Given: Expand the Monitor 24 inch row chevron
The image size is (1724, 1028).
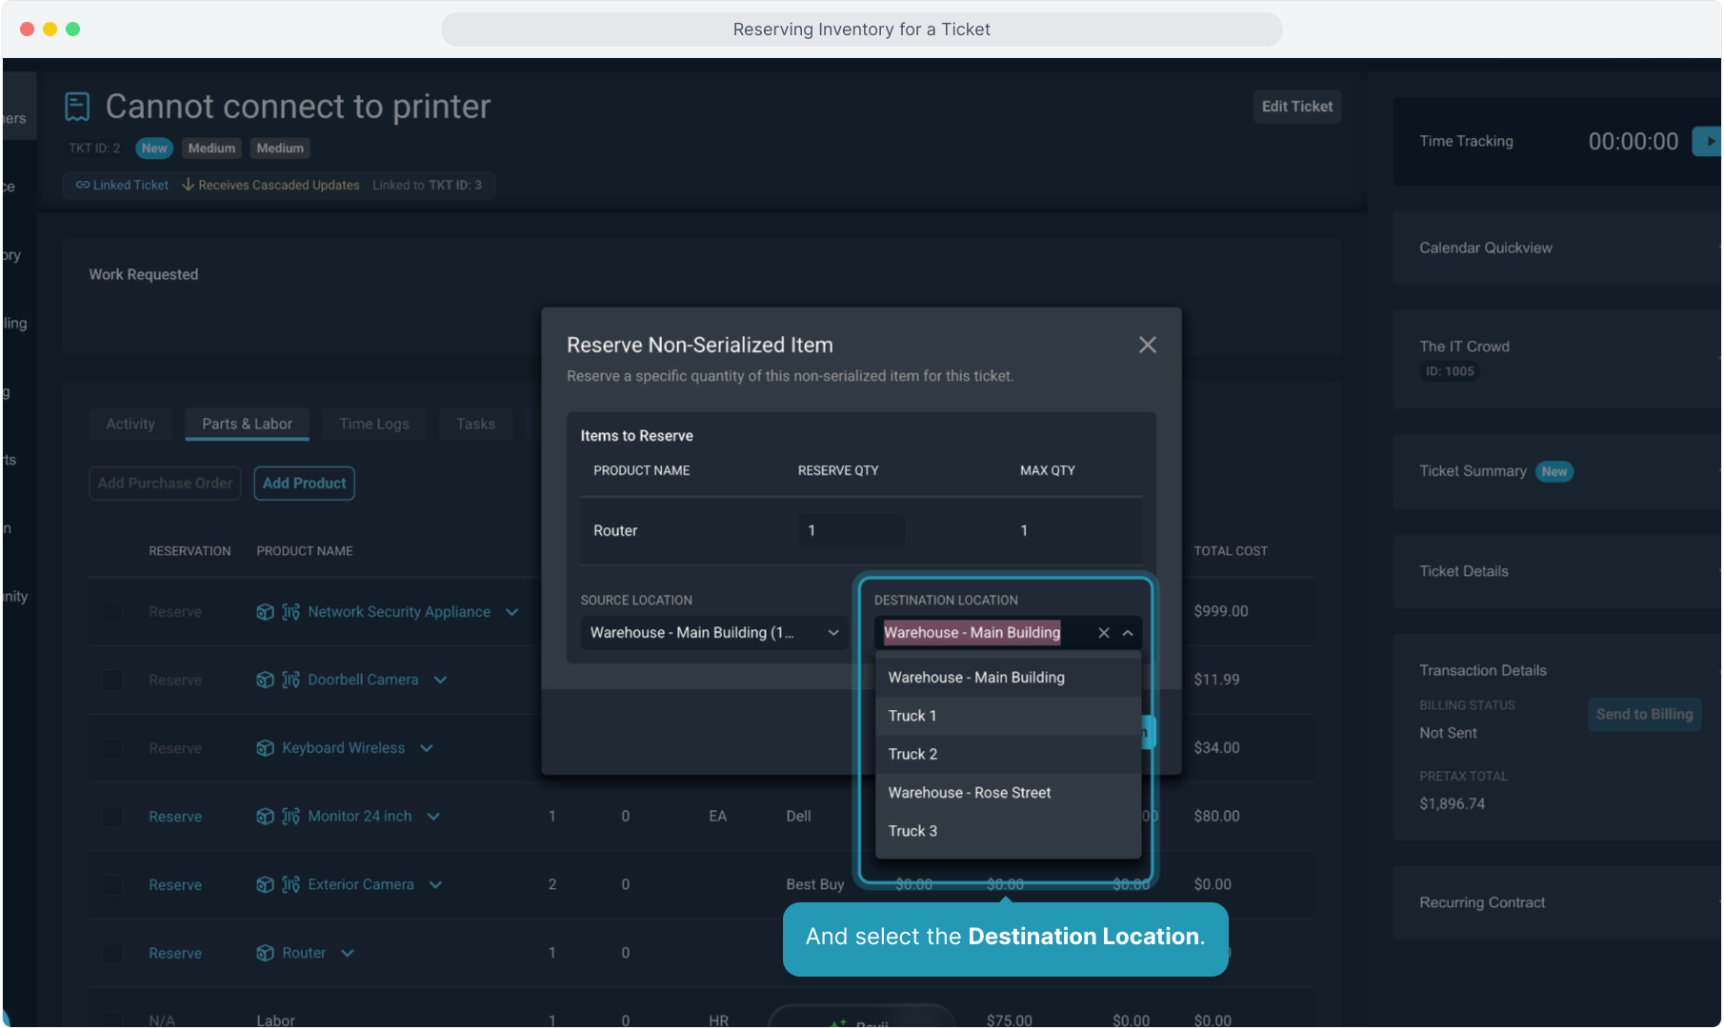Looking at the screenshot, I should click(434, 817).
